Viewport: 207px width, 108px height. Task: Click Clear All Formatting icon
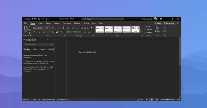(x=64, y=28)
